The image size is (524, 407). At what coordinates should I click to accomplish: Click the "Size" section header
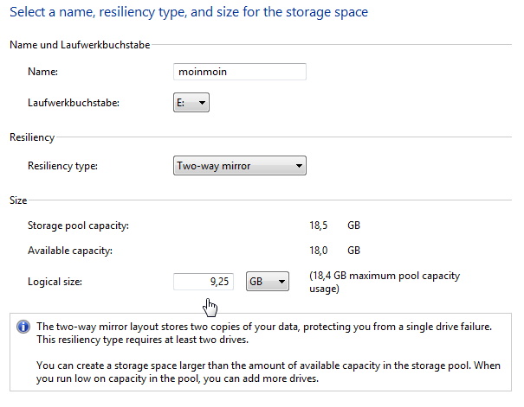click(18, 200)
